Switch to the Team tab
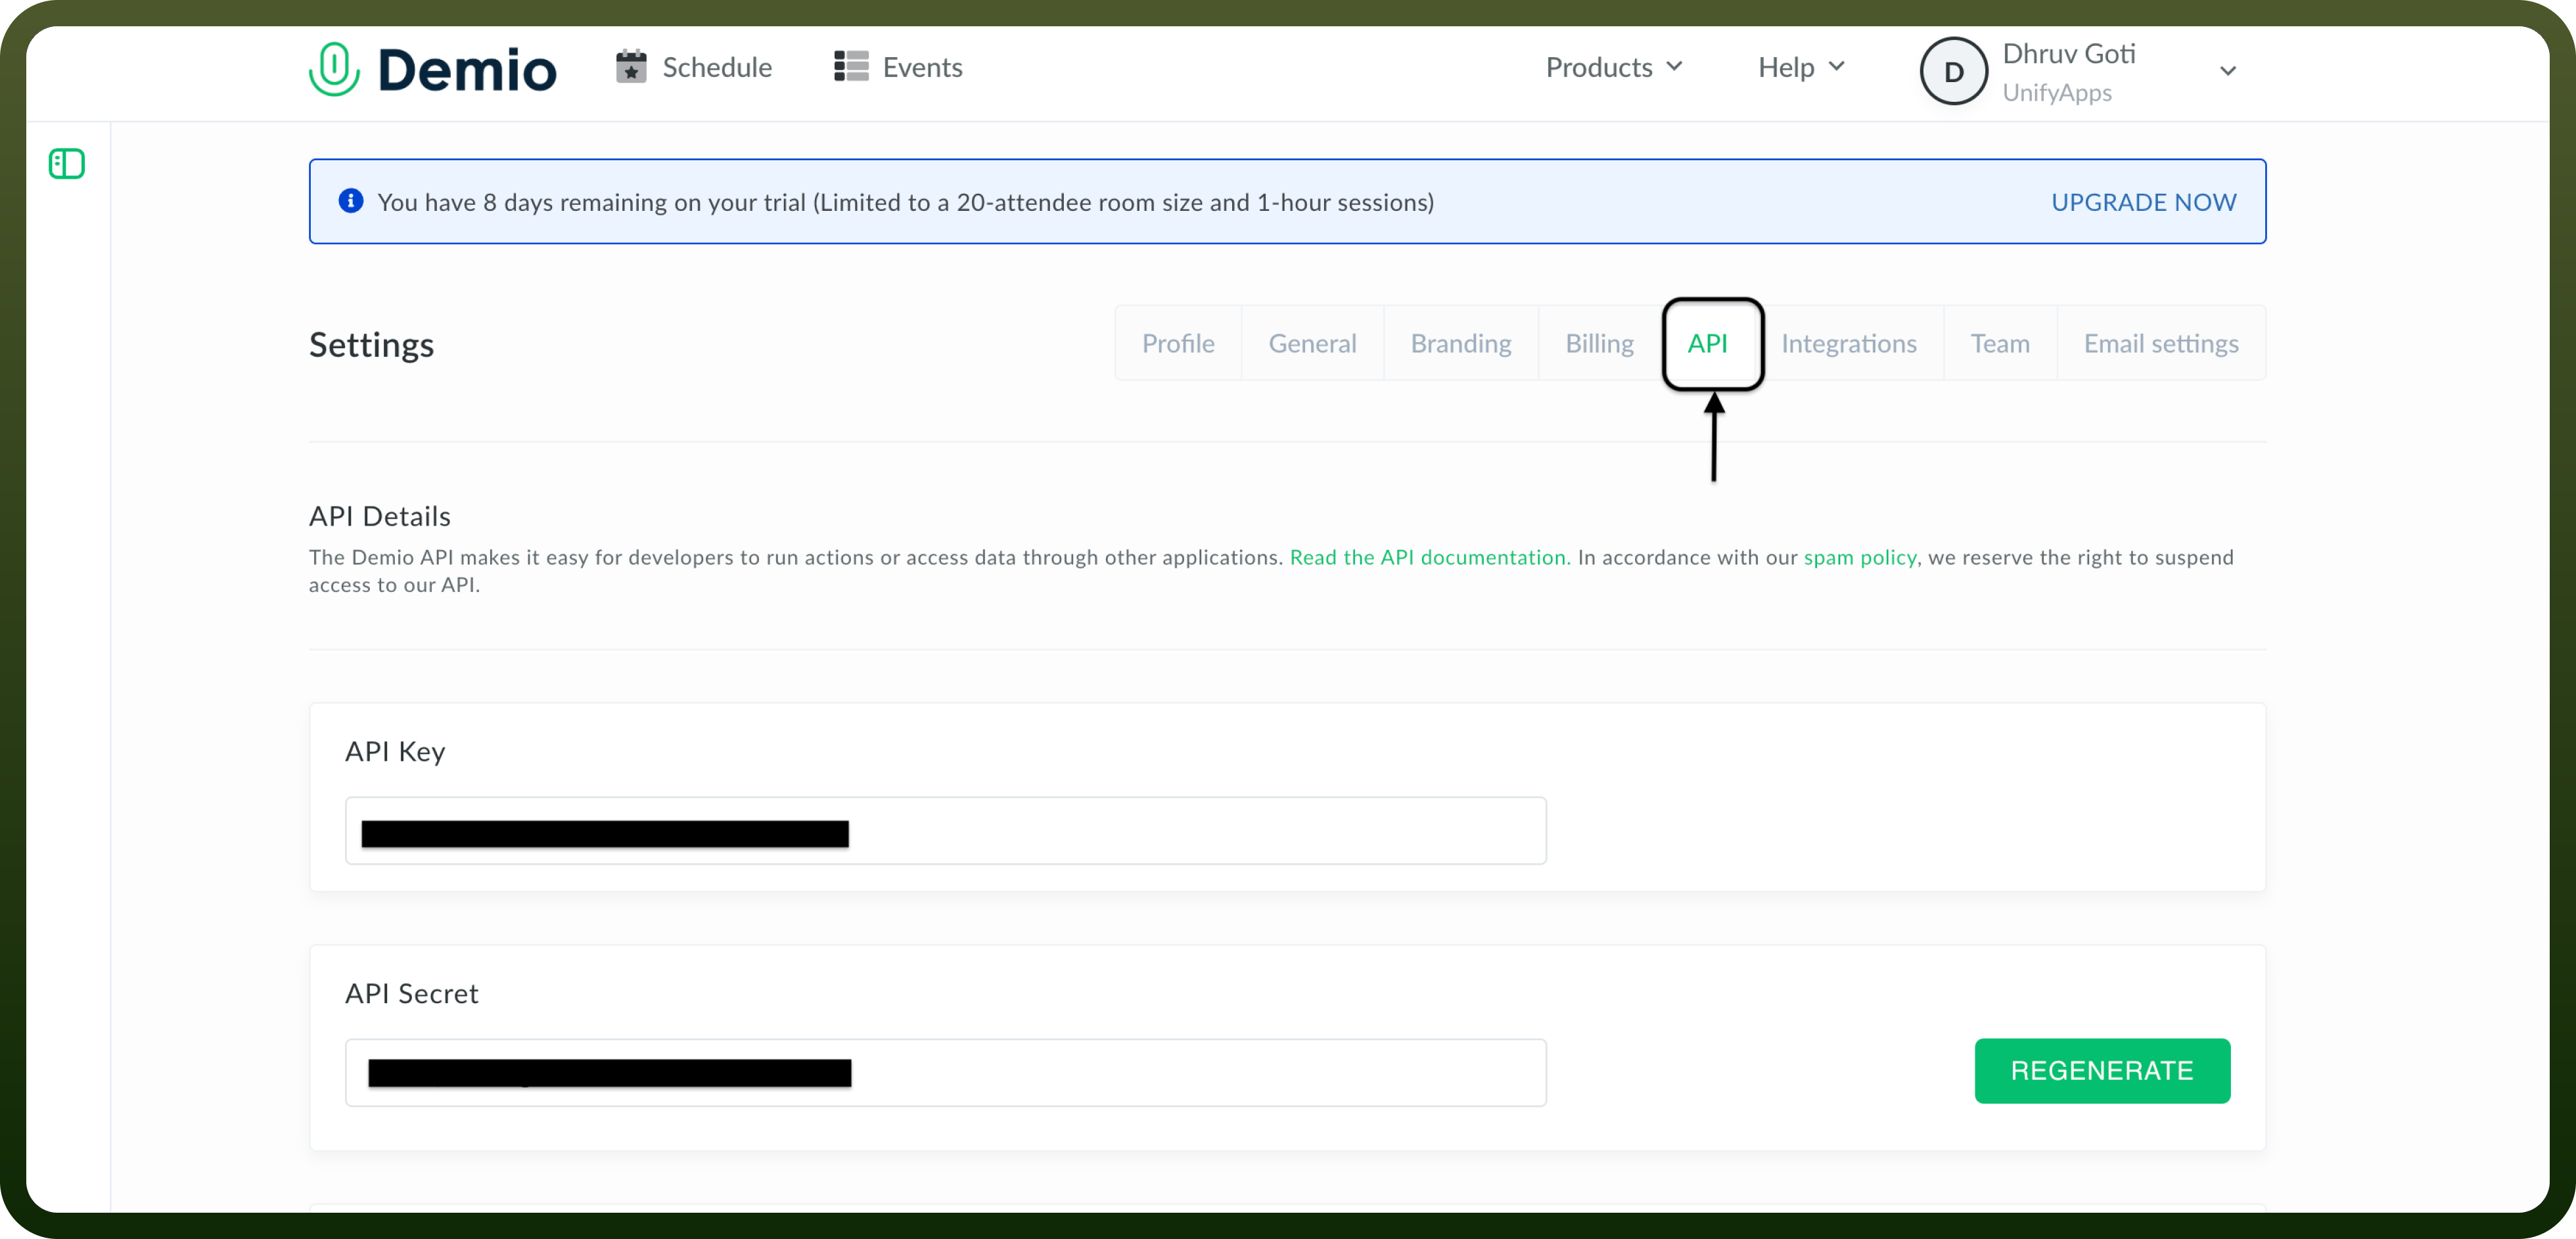Viewport: 2576px width, 1239px height. pyautogui.click(x=2000, y=343)
